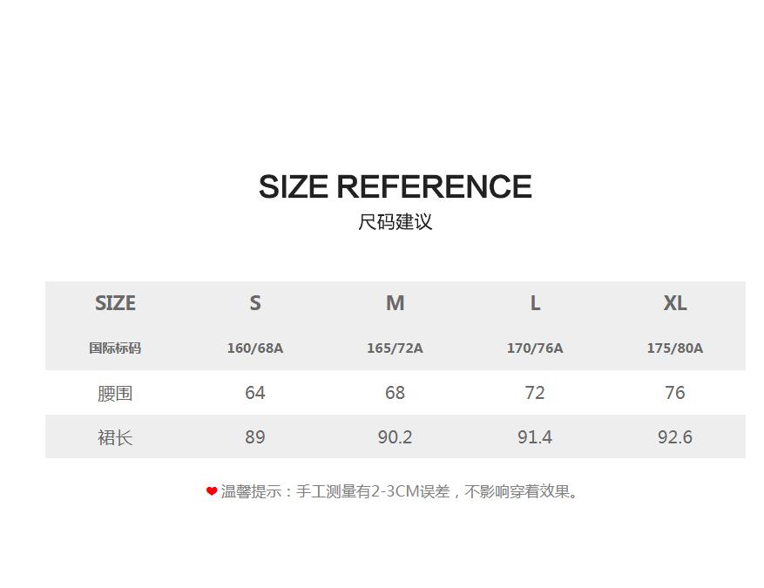The width and height of the screenshot is (764, 588).
Task: Select the S size column header
Action: 255,303
